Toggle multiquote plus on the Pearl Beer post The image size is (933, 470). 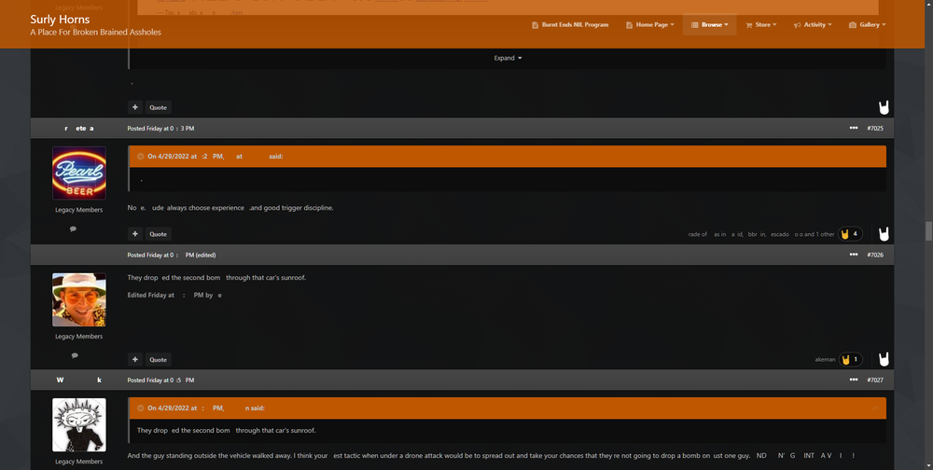pos(135,234)
